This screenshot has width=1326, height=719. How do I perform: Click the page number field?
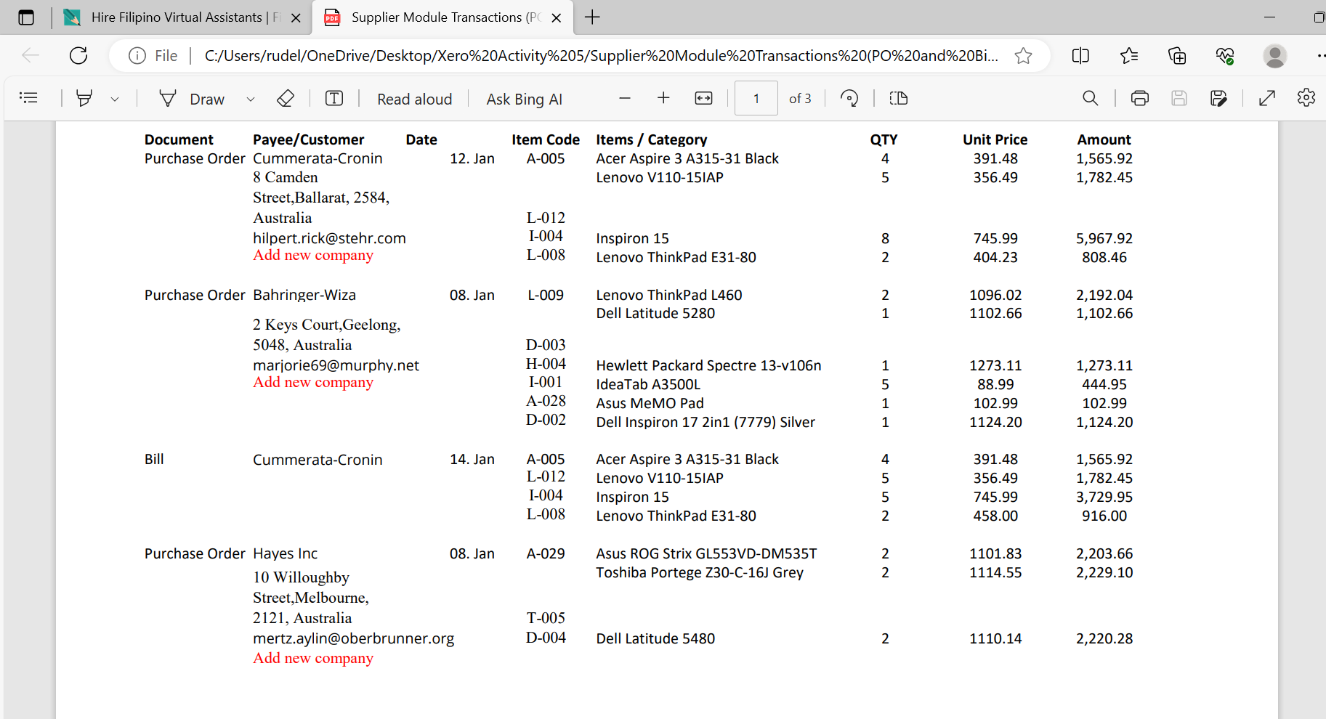pos(756,98)
